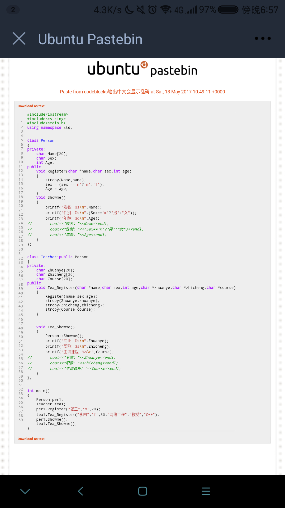
Task: Tap the notification count badge '2'
Action: pyautogui.click(x=13, y=10)
